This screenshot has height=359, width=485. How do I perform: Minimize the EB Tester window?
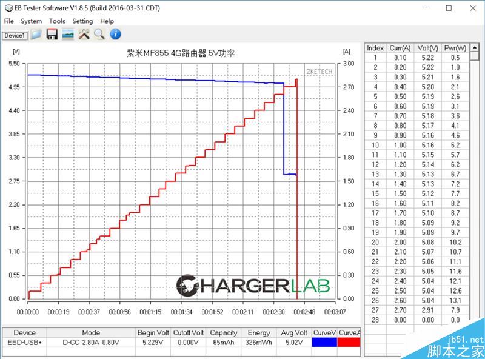coord(426,8)
